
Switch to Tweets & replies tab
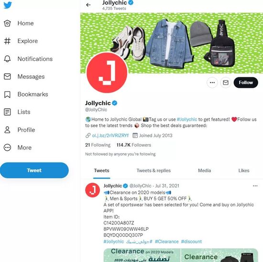(x=153, y=170)
